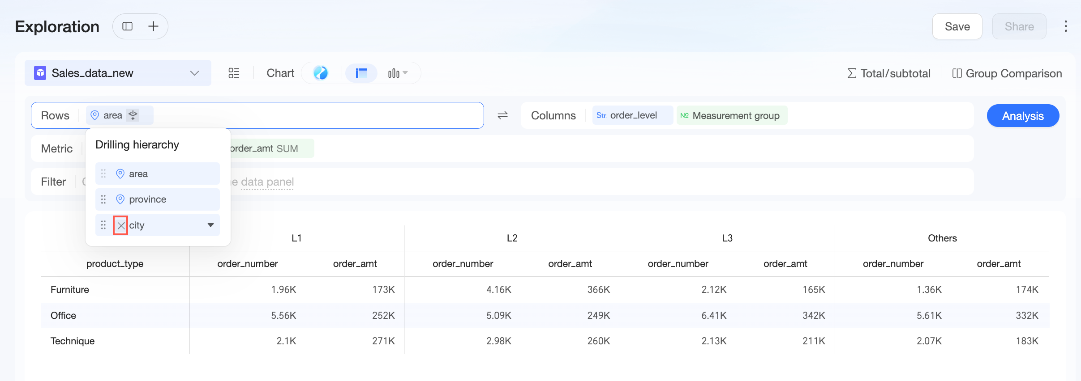The width and height of the screenshot is (1081, 381).
Task: Open the more options vertical dots menu
Action: (1066, 26)
